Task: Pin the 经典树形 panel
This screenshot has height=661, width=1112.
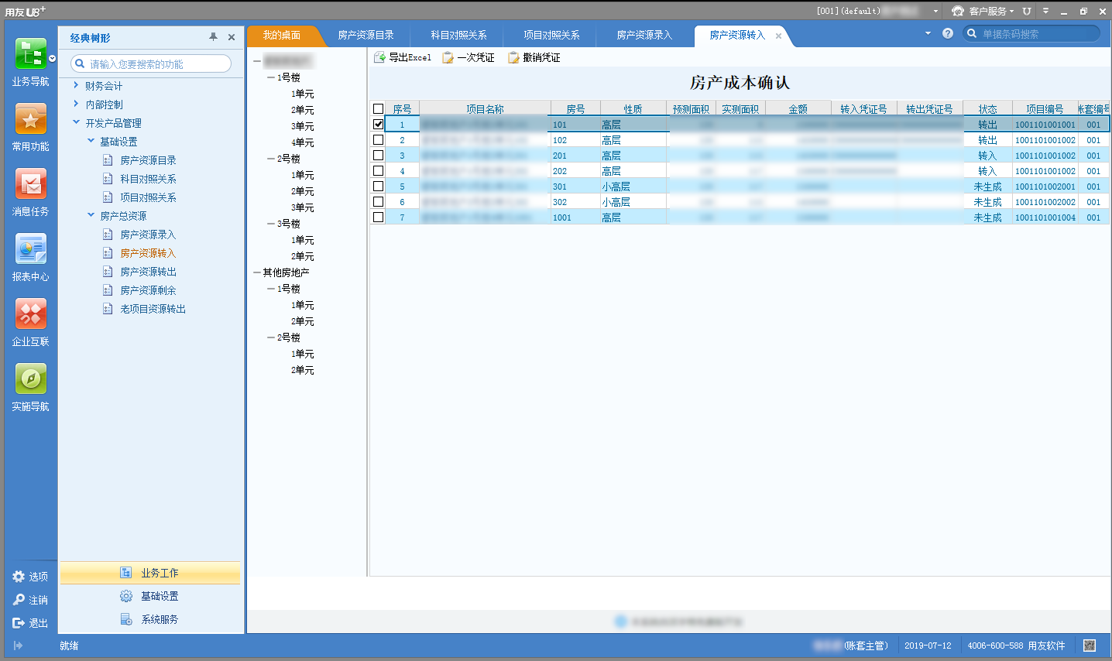Action: [213, 37]
